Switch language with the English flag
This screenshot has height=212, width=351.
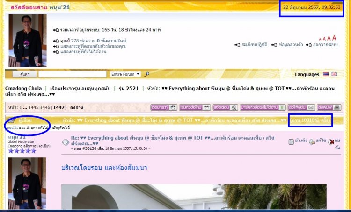click(334, 74)
